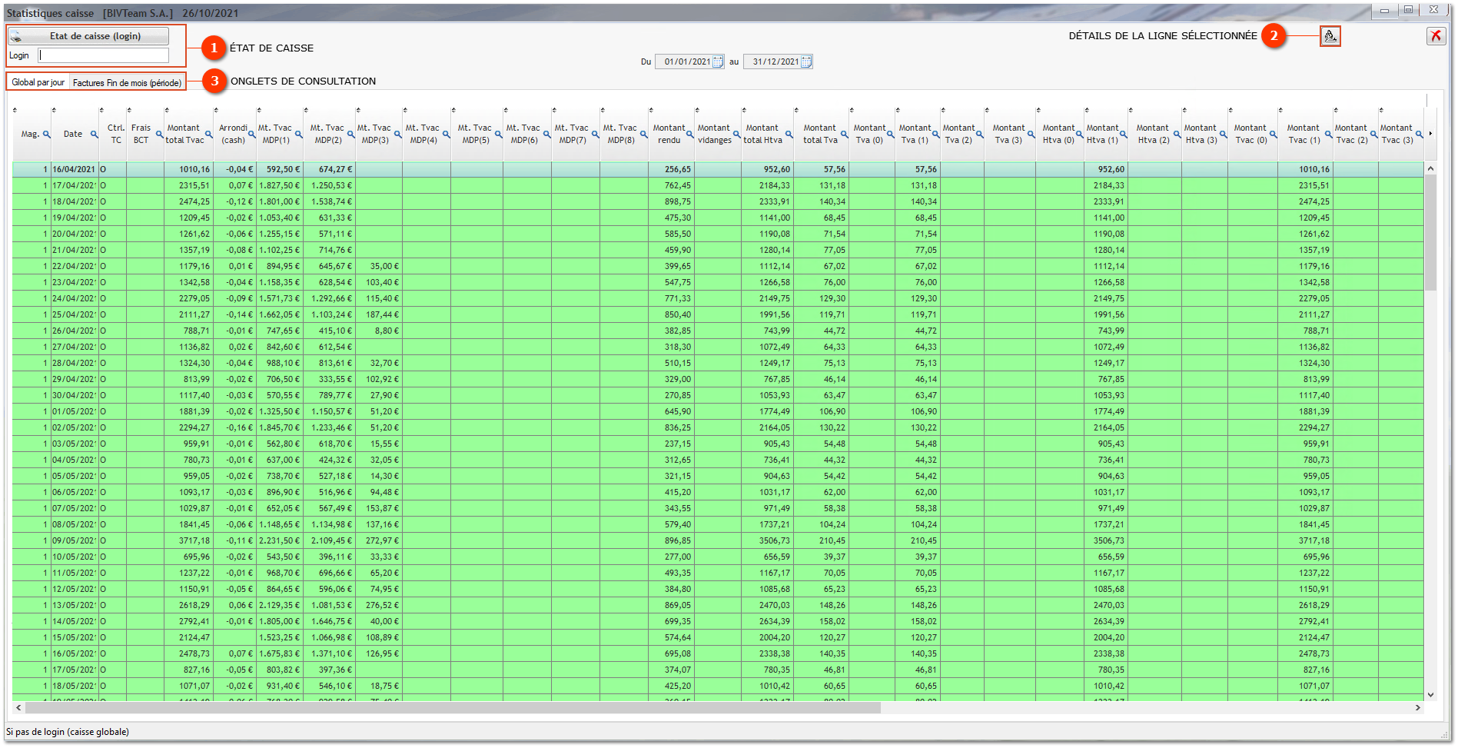The width and height of the screenshot is (1458, 748).
Task: Click the horizontal scrollbar thumb
Action: tap(452, 708)
